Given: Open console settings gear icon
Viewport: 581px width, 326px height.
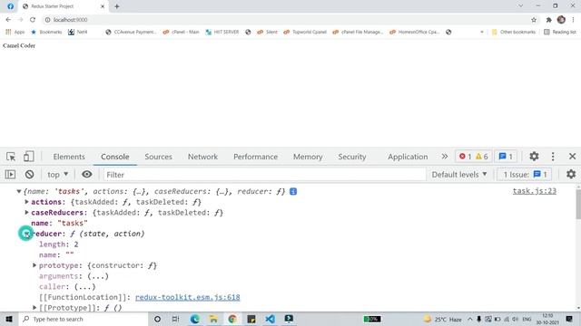Looking at the screenshot, I should point(571,174).
